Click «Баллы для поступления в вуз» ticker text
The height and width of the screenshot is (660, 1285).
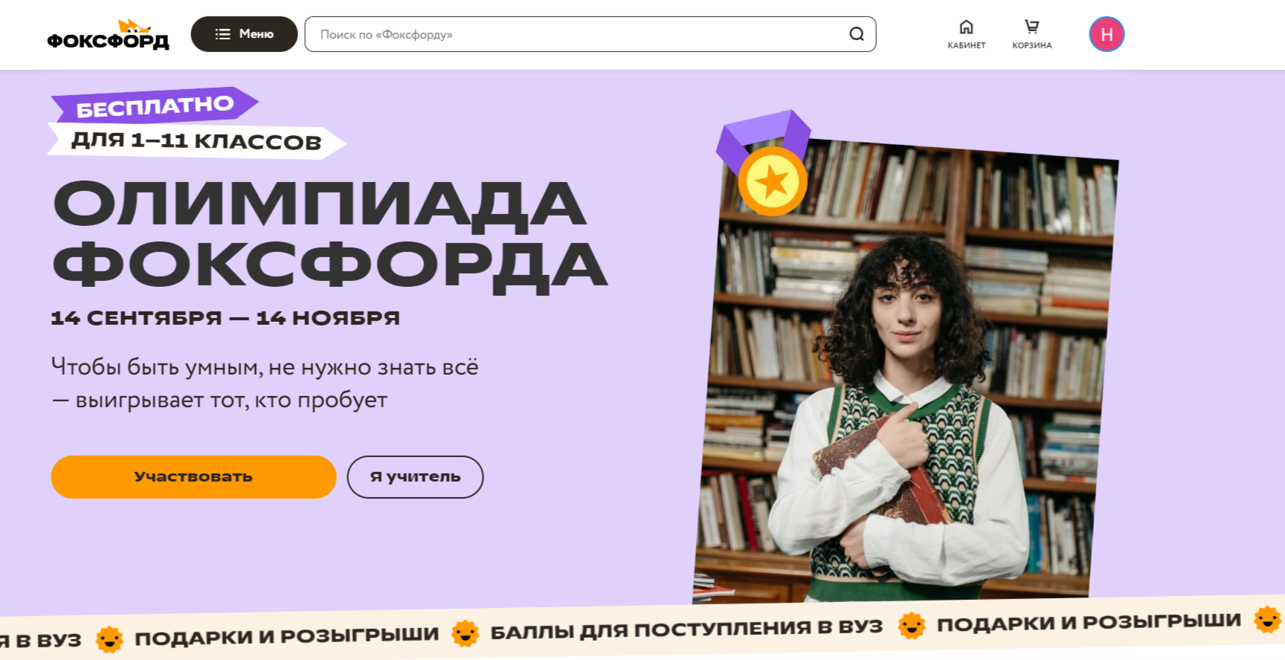(x=686, y=629)
